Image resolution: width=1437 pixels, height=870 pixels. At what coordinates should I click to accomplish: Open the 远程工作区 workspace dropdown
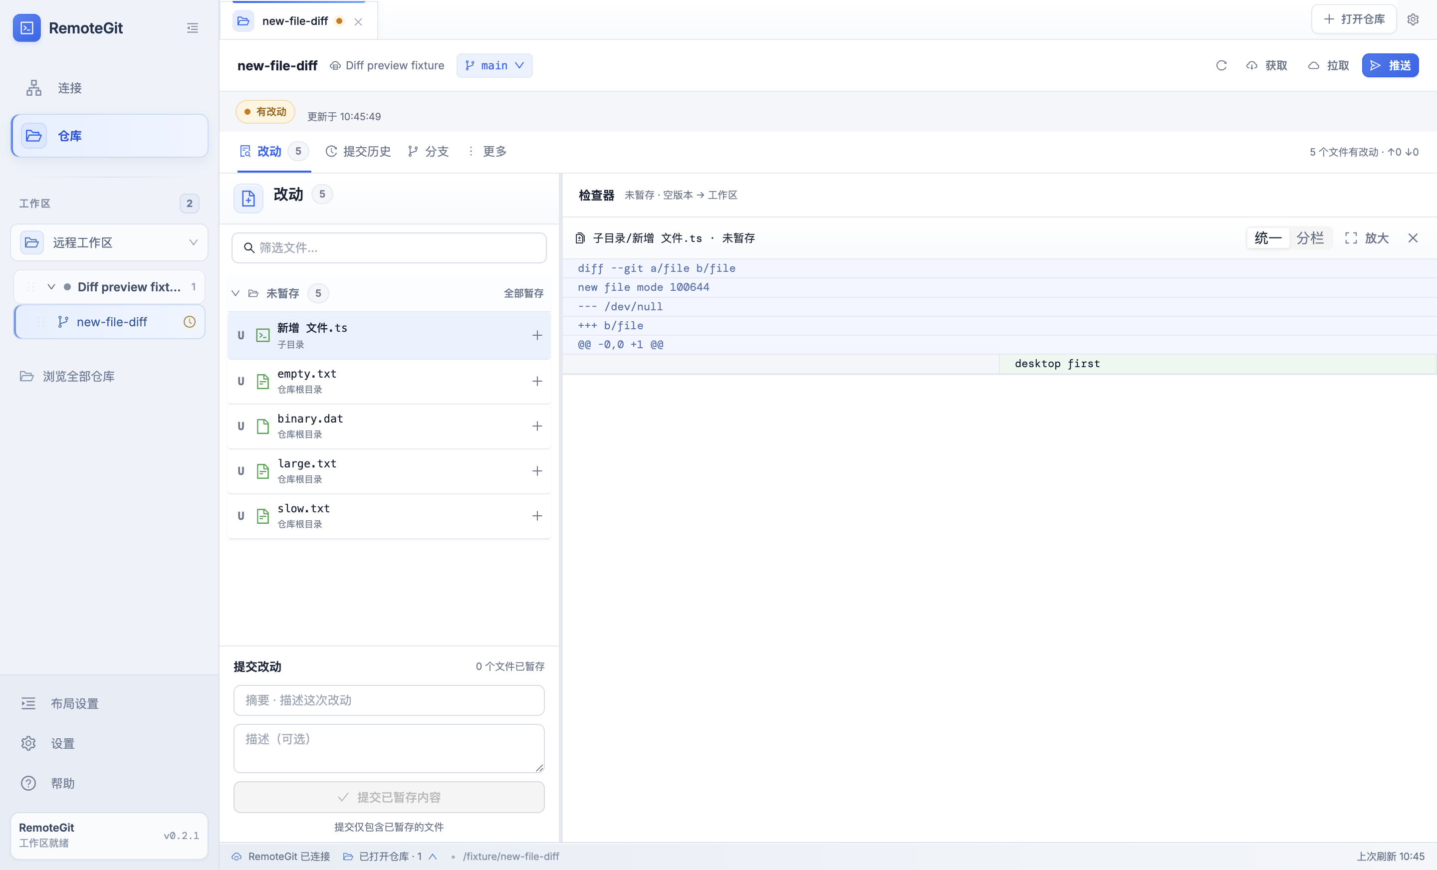pos(110,242)
